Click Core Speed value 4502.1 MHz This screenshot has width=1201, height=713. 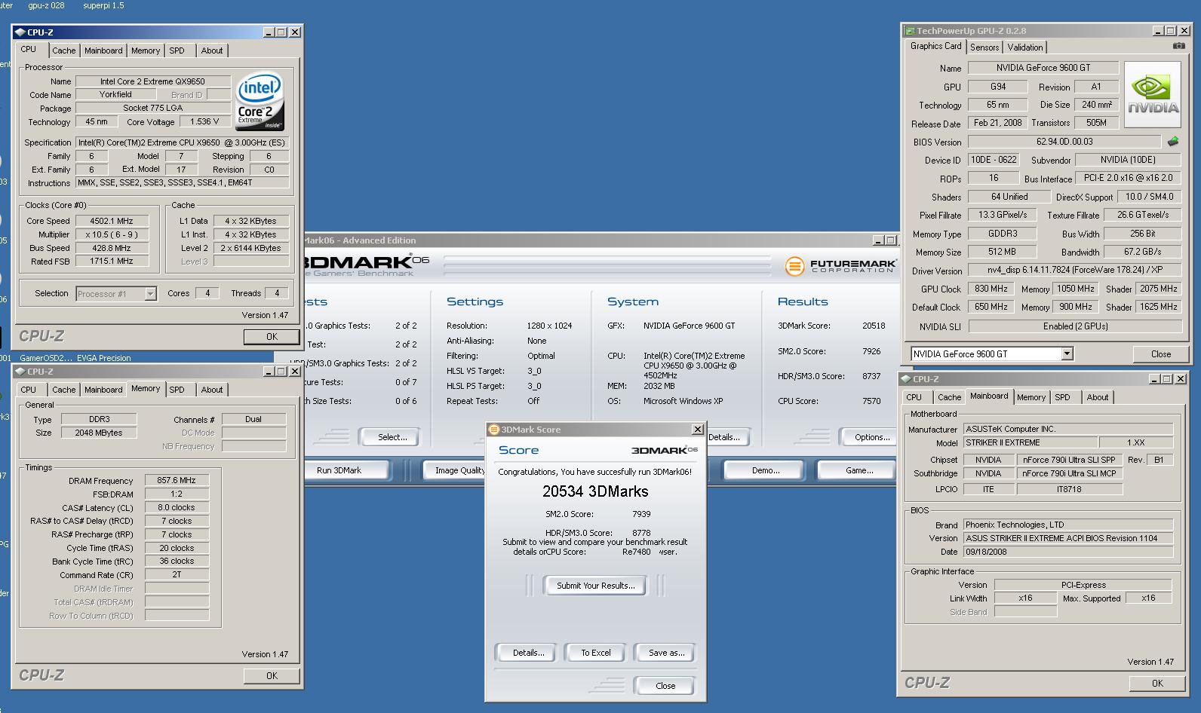[112, 221]
